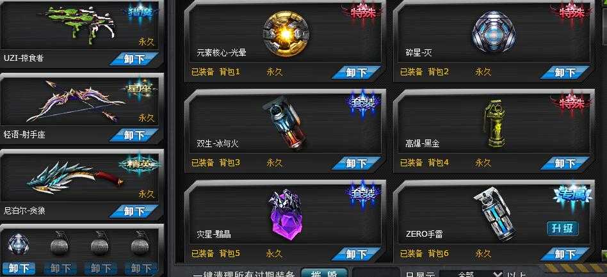Screen dimensions: 607x277
Task: Click 卸下 for the UZI-掠食者
Action: point(134,59)
